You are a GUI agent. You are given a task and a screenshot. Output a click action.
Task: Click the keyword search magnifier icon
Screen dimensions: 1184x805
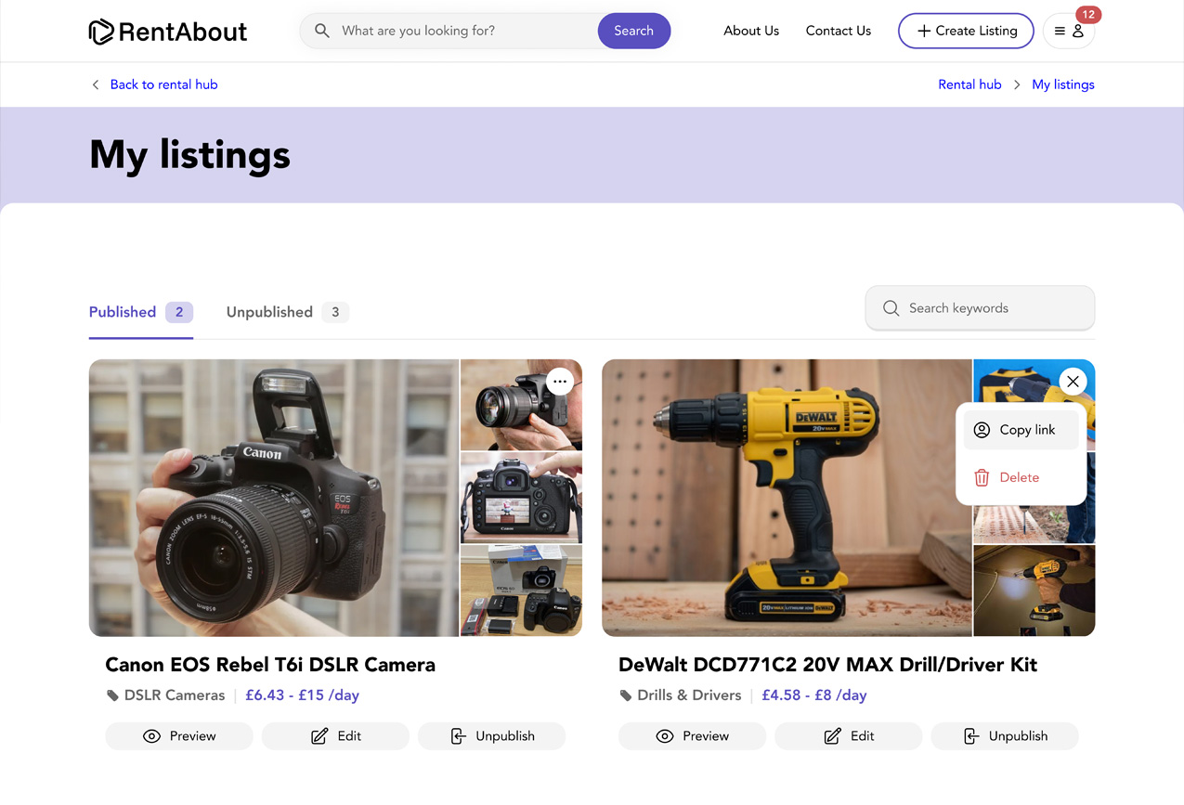(x=891, y=308)
